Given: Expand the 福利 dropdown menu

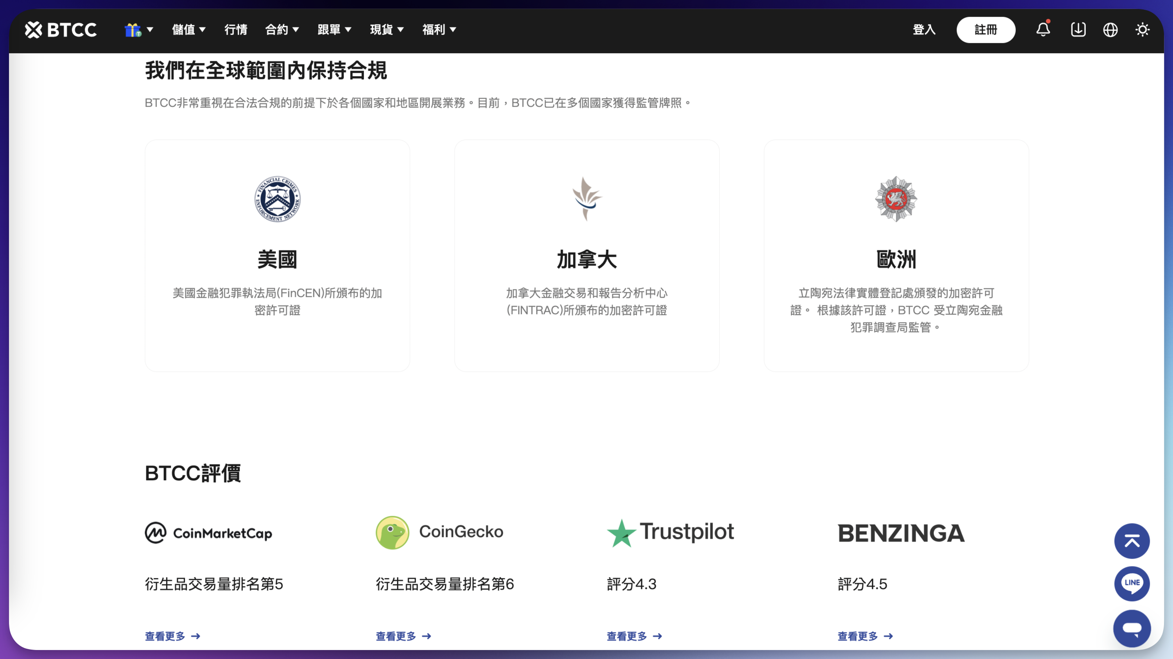Looking at the screenshot, I should (439, 29).
